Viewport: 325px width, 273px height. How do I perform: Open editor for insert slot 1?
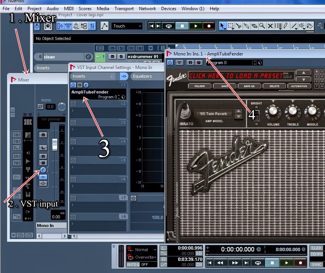click(x=86, y=85)
